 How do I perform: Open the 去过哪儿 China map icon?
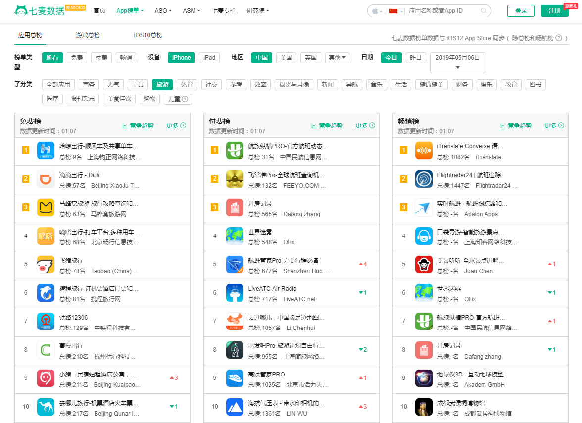click(x=235, y=322)
